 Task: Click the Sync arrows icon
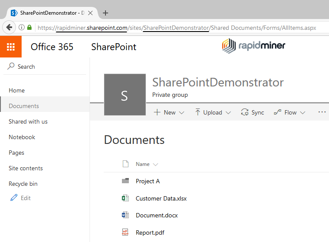click(245, 112)
